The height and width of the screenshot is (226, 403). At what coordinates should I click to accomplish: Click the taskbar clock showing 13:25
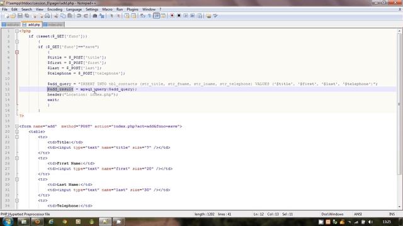[387, 222]
